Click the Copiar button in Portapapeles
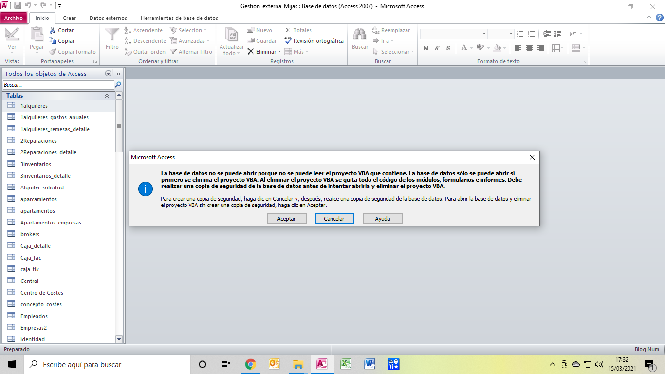Screen dimensions: 665x374 click(62, 41)
